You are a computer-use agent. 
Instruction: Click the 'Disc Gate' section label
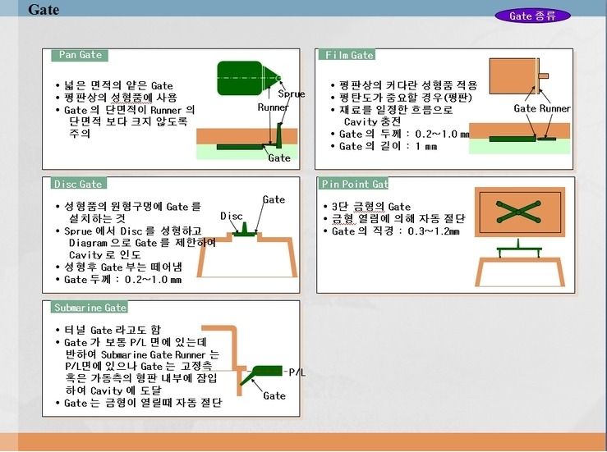point(79,184)
